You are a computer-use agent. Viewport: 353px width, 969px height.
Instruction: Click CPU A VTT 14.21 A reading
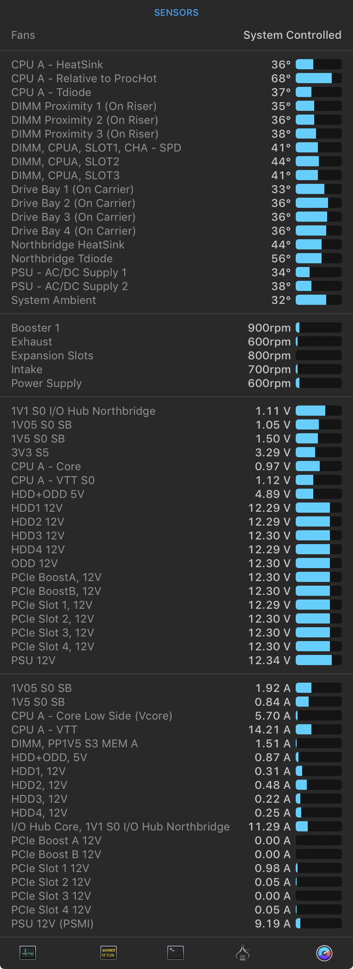269,730
